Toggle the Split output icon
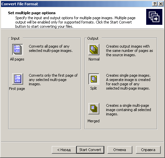The width and height of the screenshot is (165, 158). pyautogui.click(x=94, y=79)
